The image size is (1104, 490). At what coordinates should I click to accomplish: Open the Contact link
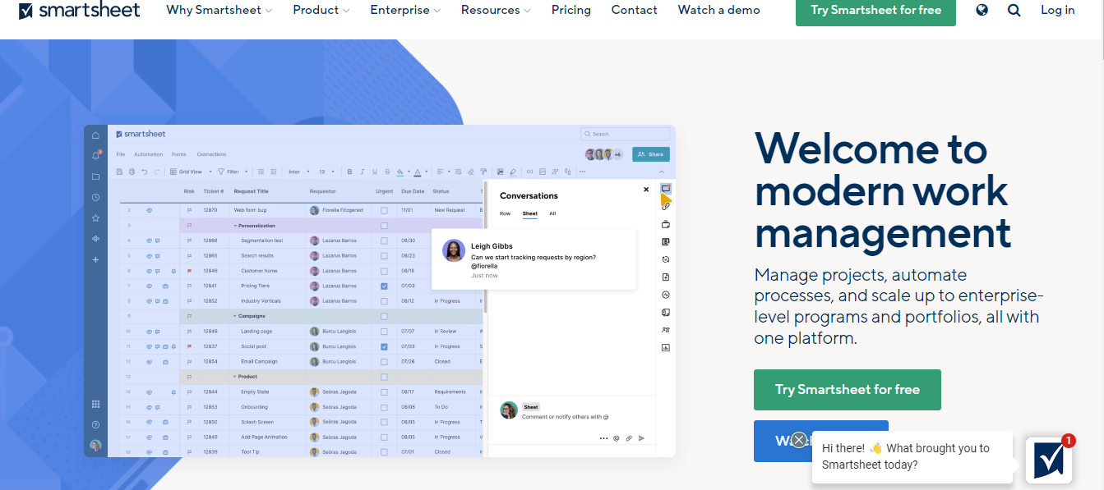(635, 10)
